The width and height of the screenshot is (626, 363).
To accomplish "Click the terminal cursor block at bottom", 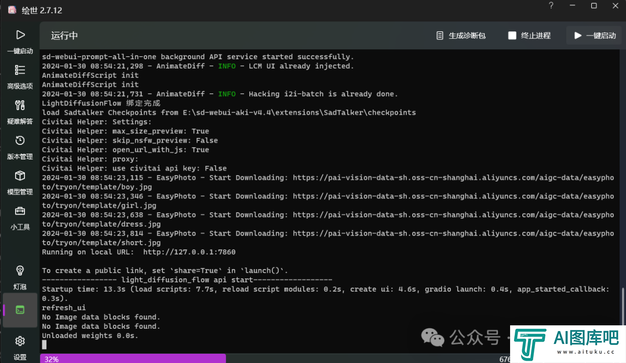I will point(44,344).
